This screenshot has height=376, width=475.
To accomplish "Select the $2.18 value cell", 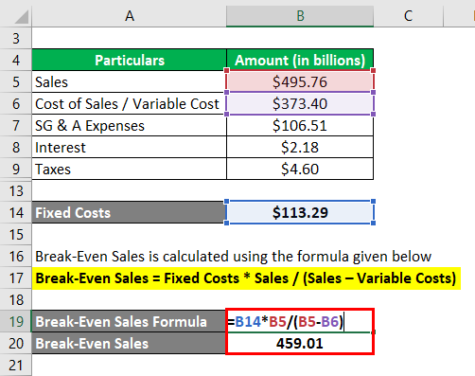I will (x=300, y=147).
